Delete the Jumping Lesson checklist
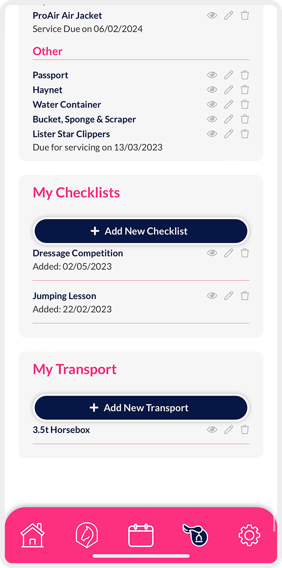This screenshot has height=568, width=282. pos(245,296)
